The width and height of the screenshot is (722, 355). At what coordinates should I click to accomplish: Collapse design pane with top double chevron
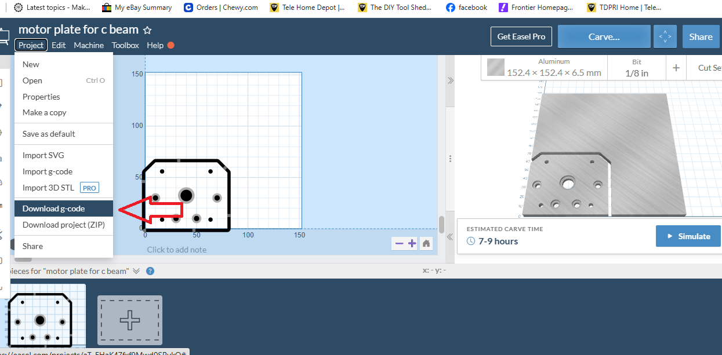pos(450,80)
